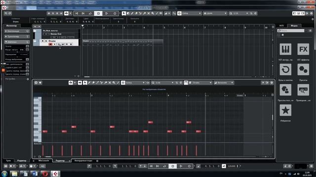
Task: Select the Object Selection arrow tool in project toolbar
Action: [124, 13]
